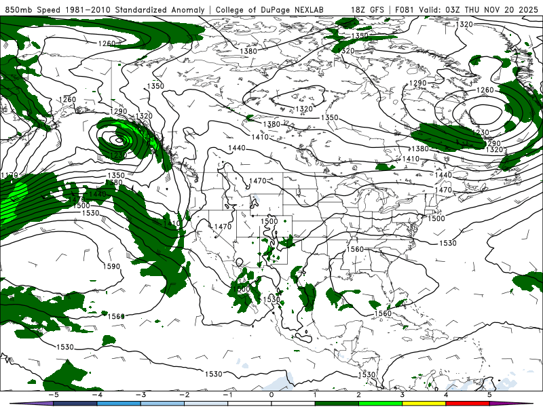This screenshot has height=407, width=543.
Task: Click the dark green swatch between 1 and 2
Action: (x=337, y=404)
